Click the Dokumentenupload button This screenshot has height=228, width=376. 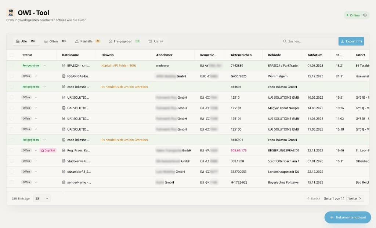(x=348, y=217)
